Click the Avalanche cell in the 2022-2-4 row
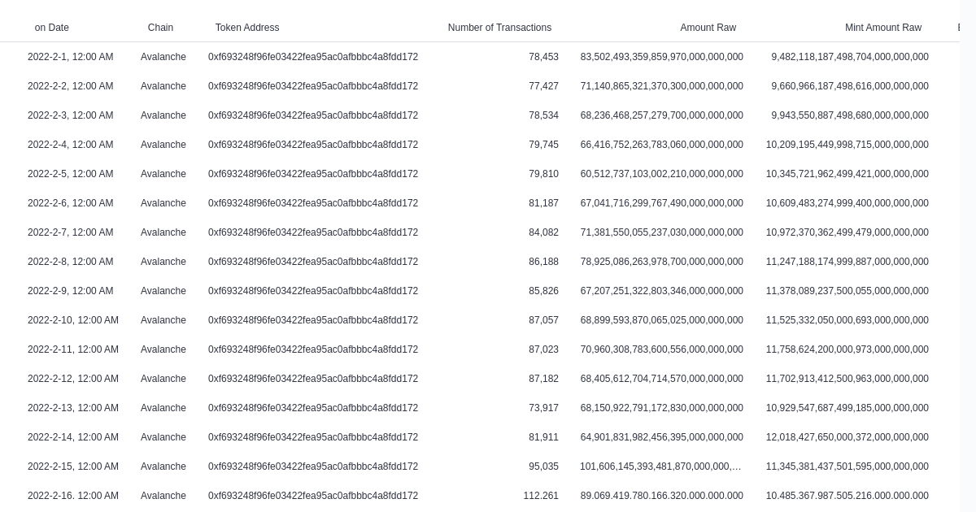Screen dimensions: 976x512 (x=163, y=145)
